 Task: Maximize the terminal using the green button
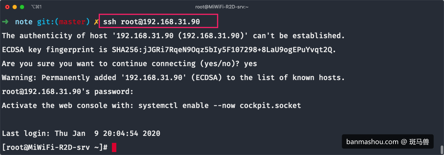pyautogui.click(x=22, y=7)
